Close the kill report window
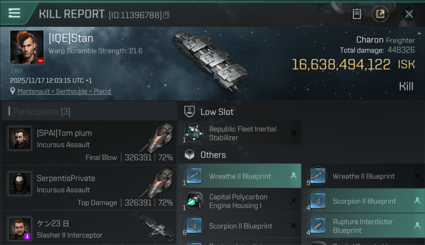425x245 pixels. [409, 14]
